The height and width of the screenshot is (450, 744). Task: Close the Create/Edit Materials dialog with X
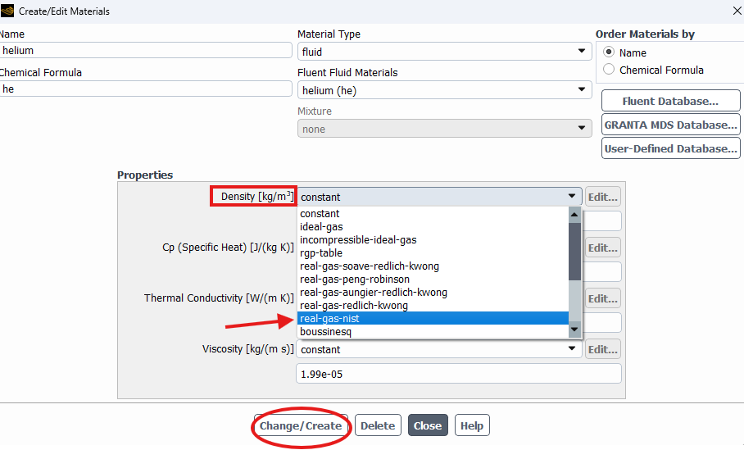(737, 11)
